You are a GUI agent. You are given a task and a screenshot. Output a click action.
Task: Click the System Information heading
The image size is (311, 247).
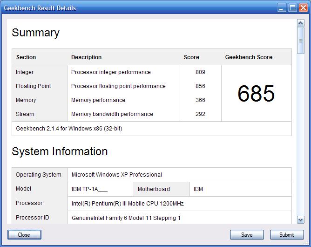(60, 151)
